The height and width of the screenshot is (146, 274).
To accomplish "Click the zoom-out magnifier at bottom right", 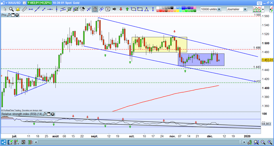I will [263, 142].
